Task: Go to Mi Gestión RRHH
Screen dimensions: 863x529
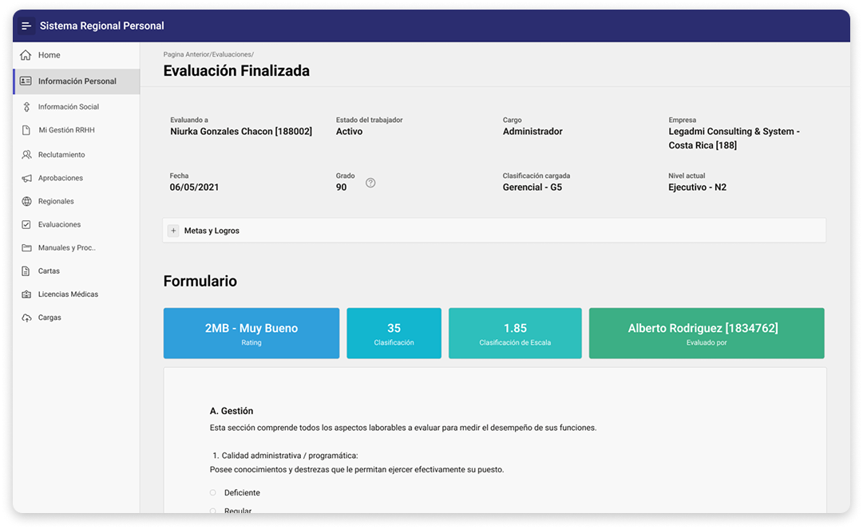Action: tap(66, 130)
